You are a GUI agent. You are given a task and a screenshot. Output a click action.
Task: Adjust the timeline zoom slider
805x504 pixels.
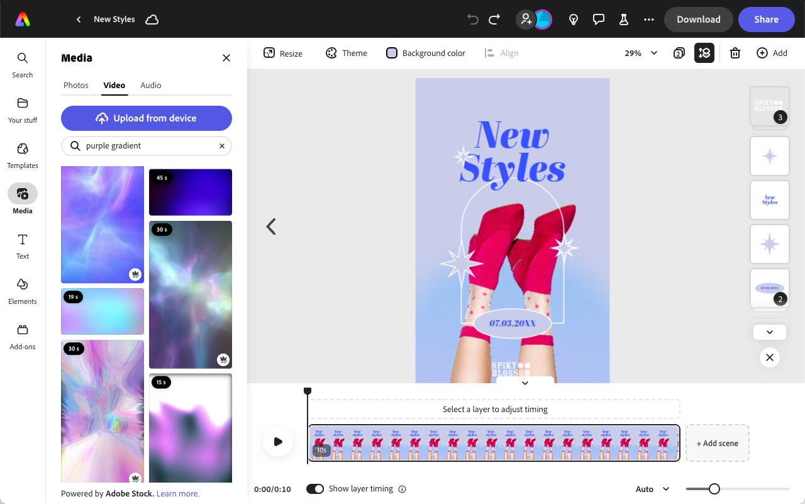[x=714, y=489]
